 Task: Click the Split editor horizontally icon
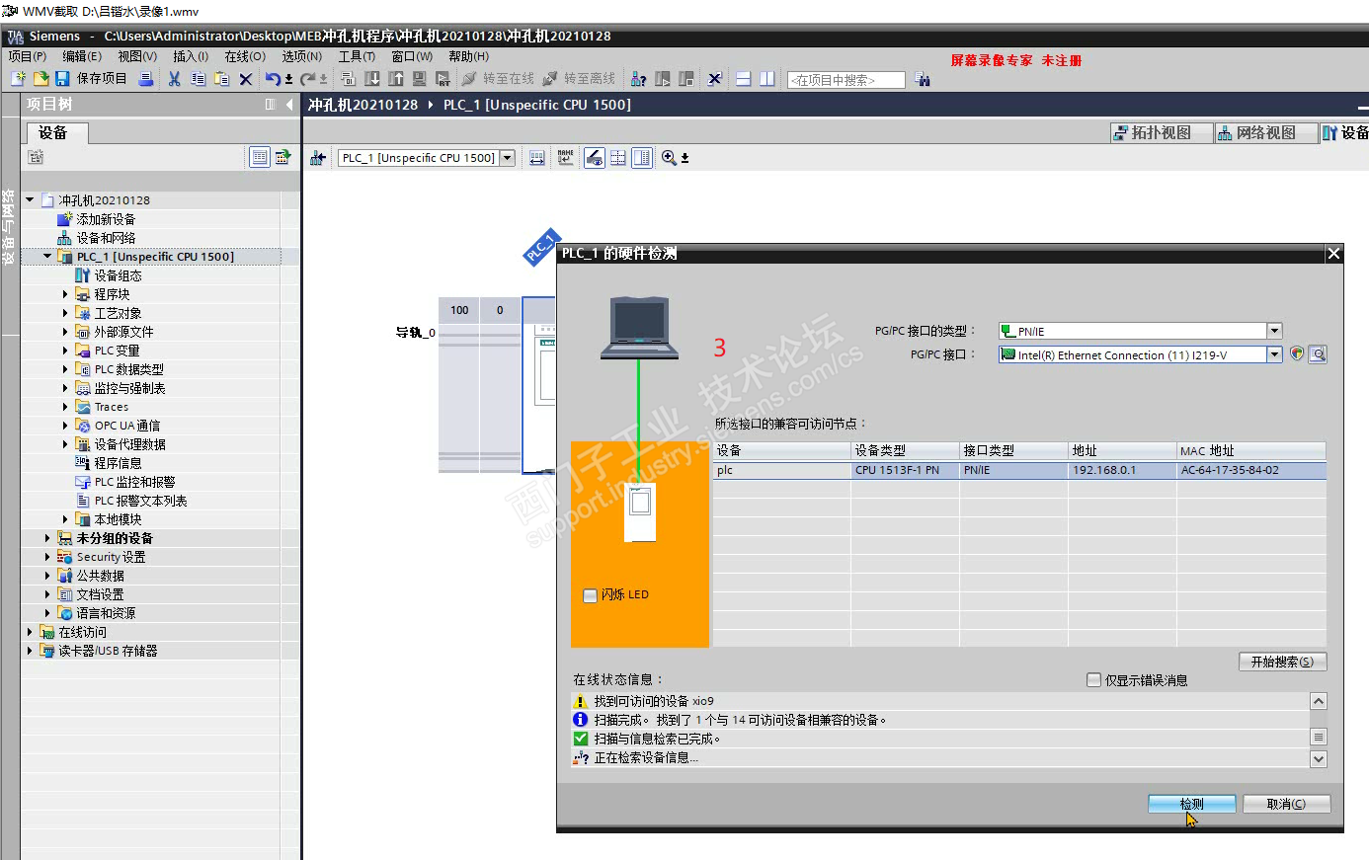[744, 79]
